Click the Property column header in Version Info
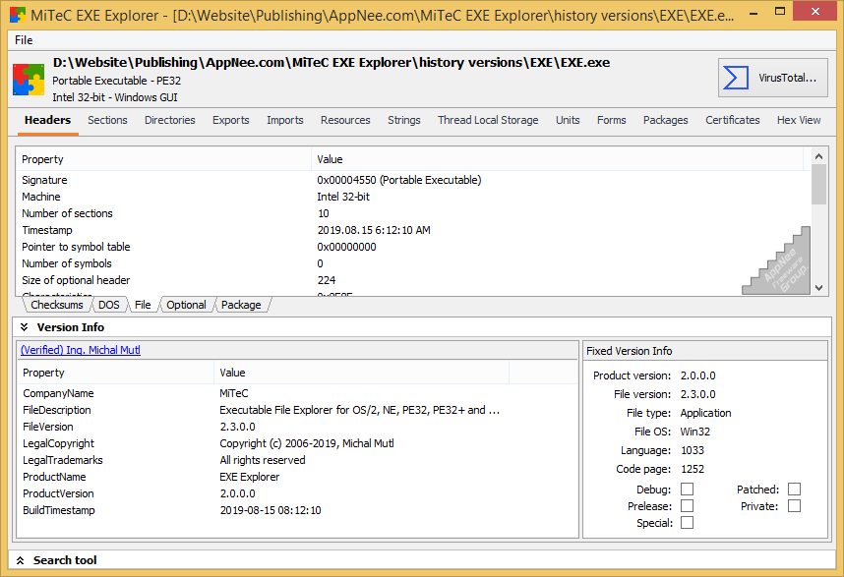This screenshot has height=577, width=844. coord(116,373)
